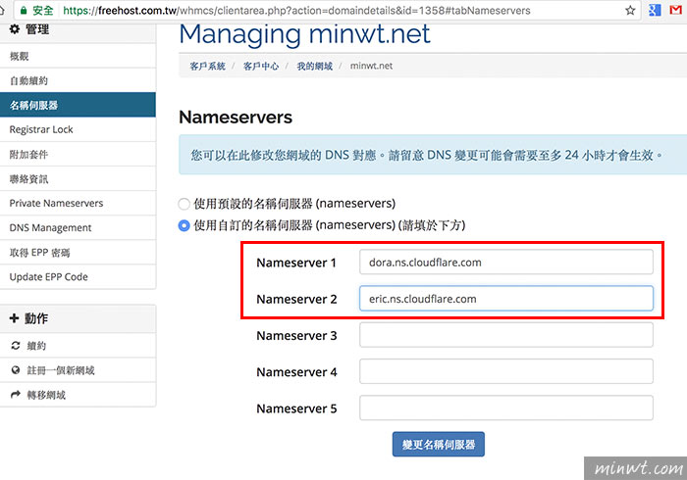The image size is (687, 480).
Task: Select use default nameservers radio button
Action: coord(185,204)
